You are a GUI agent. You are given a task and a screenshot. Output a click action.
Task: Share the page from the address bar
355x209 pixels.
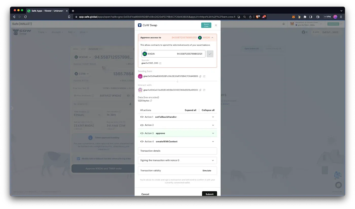pos(250,17)
